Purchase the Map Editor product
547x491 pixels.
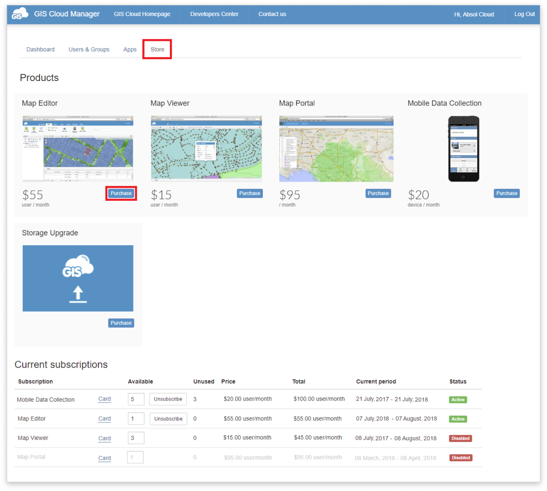point(121,193)
